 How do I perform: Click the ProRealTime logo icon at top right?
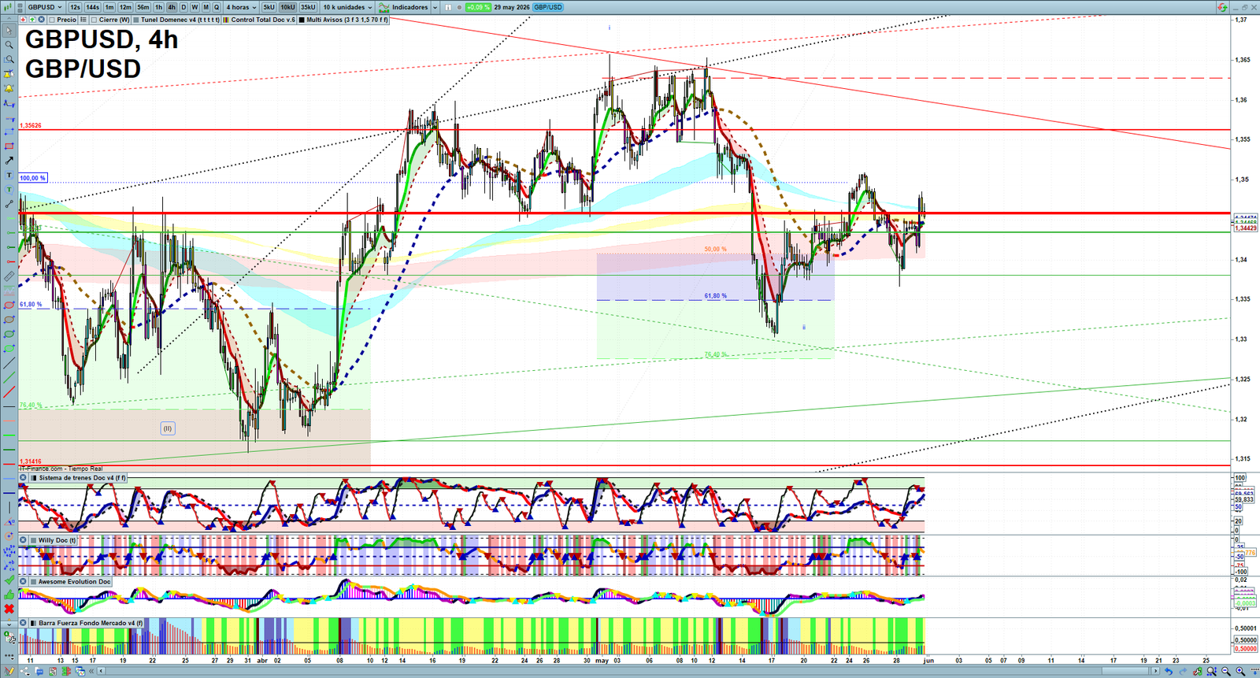click(x=1221, y=7)
